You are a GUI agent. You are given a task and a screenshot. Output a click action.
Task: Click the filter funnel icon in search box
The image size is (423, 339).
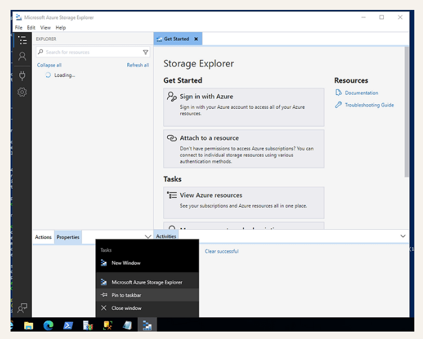click(x=145, y=52)
